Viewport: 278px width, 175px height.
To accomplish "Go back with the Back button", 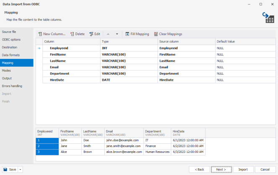I will pyautogui.click(x=199, y=170).
